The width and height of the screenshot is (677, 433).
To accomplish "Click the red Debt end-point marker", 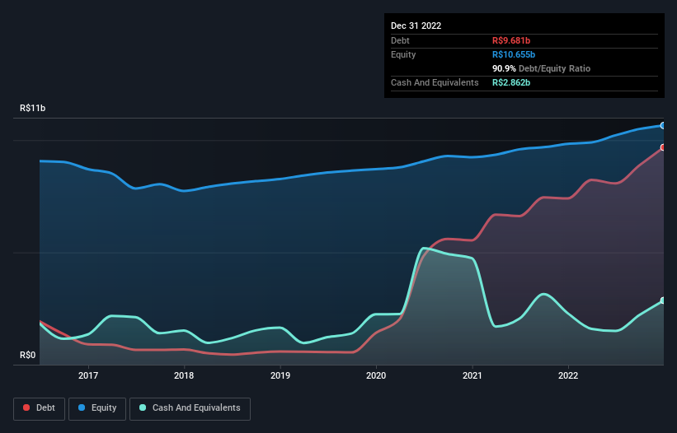I will click(x=663, y=147).
